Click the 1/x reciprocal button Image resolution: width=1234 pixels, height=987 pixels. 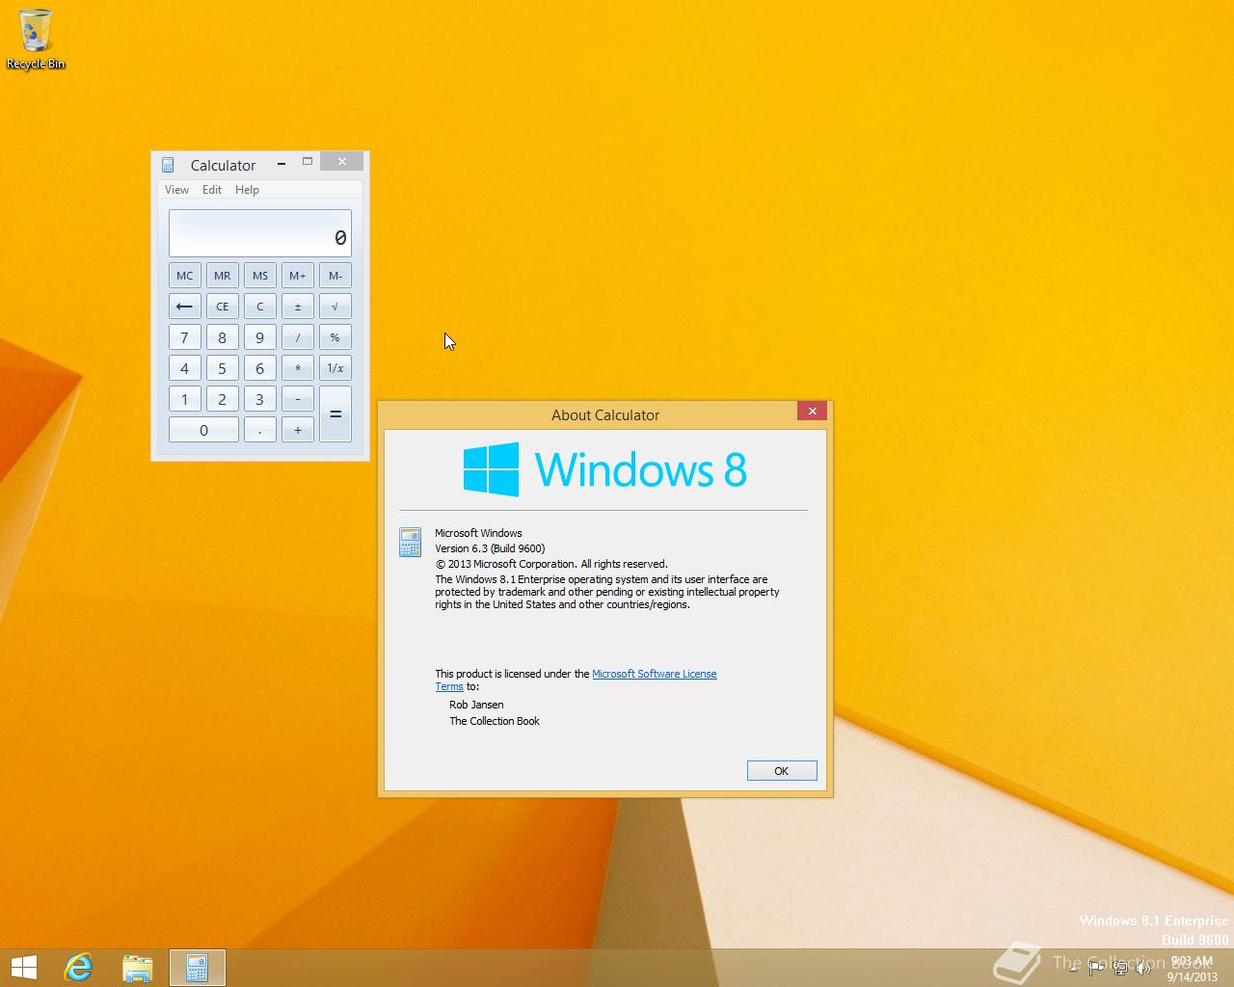click(335, 368)
